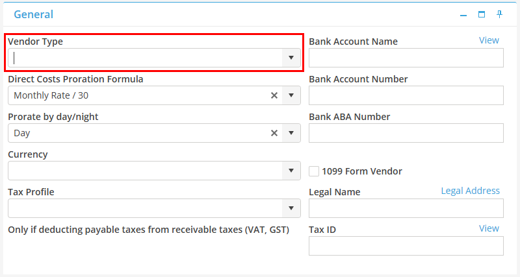
Task: Open the Vendor Type dropdown arrow
Action: pyautogui.click(x=291, y=58)
